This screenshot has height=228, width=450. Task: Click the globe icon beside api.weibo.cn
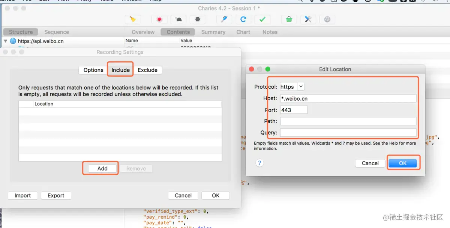13,41
